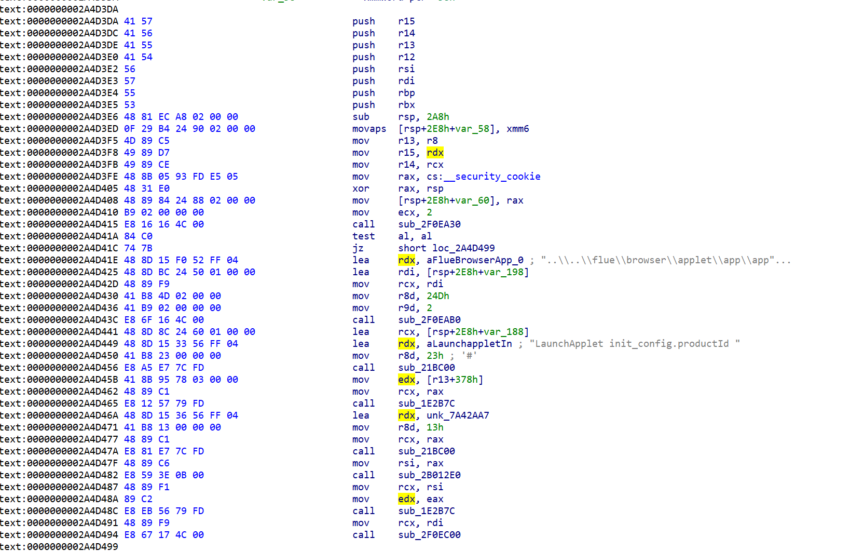Select the 2A8h immediate in sub rsp
The height and width of the screenshot is (551, 850).
(x=438, y=117)
